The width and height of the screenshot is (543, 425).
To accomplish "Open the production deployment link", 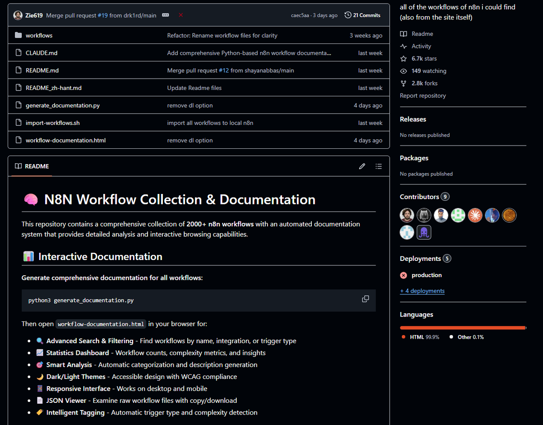I will coord(427,275).
